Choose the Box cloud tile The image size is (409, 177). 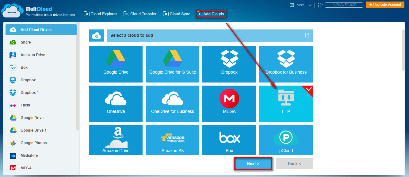[x=229, y=140]
